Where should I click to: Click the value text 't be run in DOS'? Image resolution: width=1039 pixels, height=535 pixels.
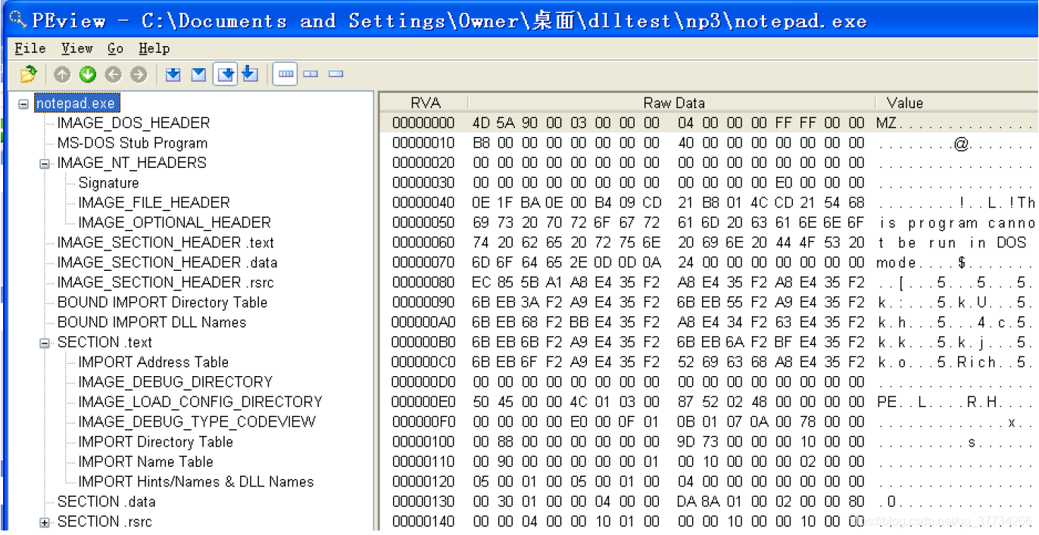pos(953,243)
